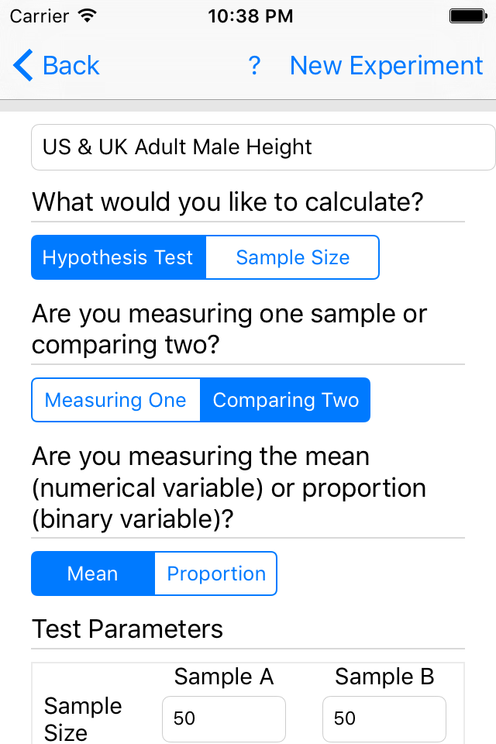Edit the experiment name field
The height and width of the screenshot is (744, 496).
tap(262, 146)
